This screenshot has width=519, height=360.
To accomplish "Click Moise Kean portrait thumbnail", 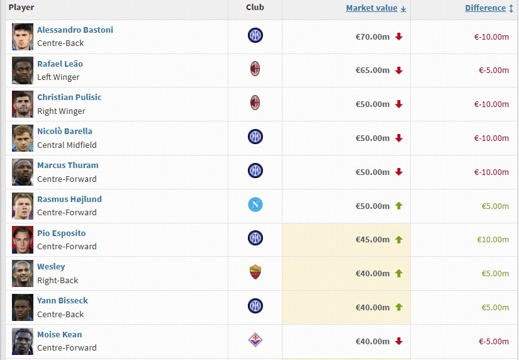I will coord(23,341).
